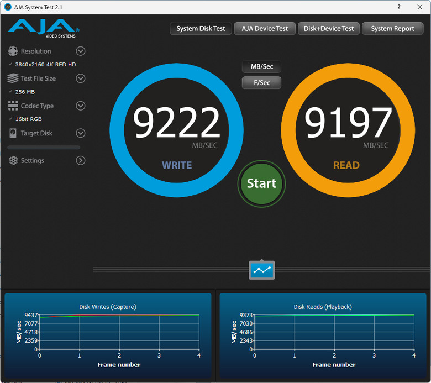Click the Target Disk drive icon
Image resolution: width=431 pixels, height=383 pixels.
pos(13,133)
